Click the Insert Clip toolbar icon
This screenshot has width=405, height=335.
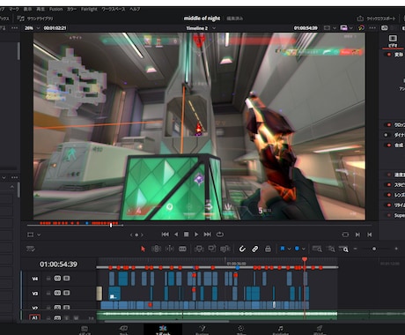(199, 249)
